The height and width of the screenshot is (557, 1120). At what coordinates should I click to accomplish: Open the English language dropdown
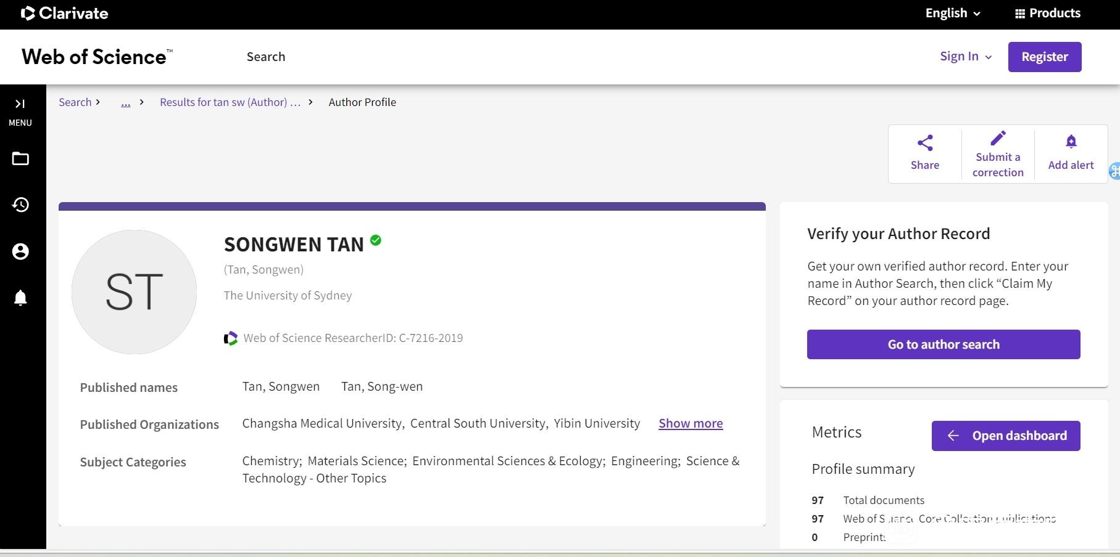tap(953, 13)
